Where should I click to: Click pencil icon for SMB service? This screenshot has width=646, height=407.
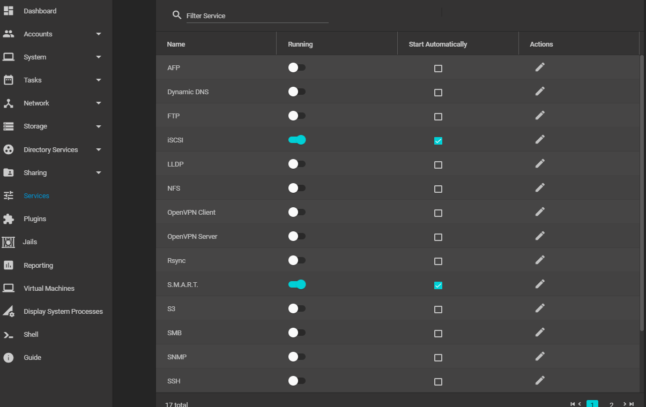[x=540, y=332]
